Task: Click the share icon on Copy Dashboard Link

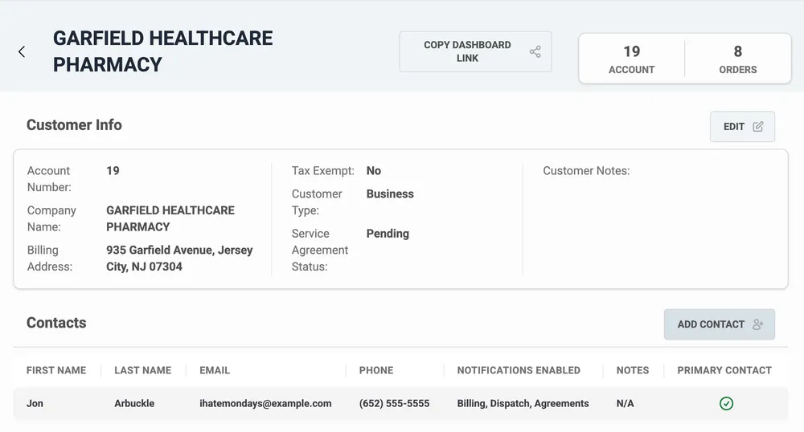Action: pos(535,52)
